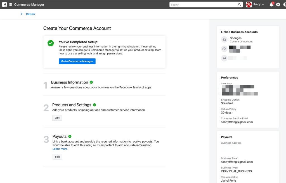
Task: Click the Return link
Action: [30, 14]
